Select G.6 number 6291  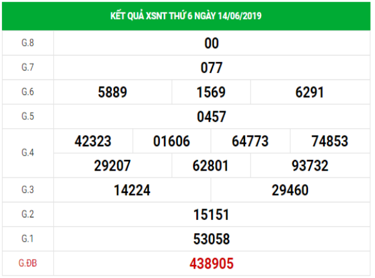point(309,92)
